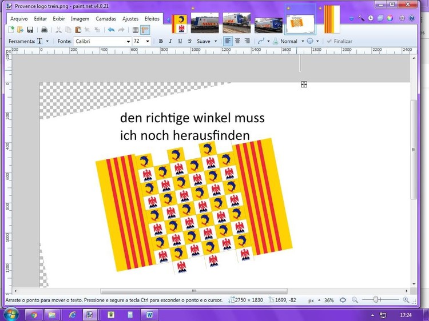Open the font size 72 dropdown
The width and height of the screenshot is (429, 321).
click(148, 42)
